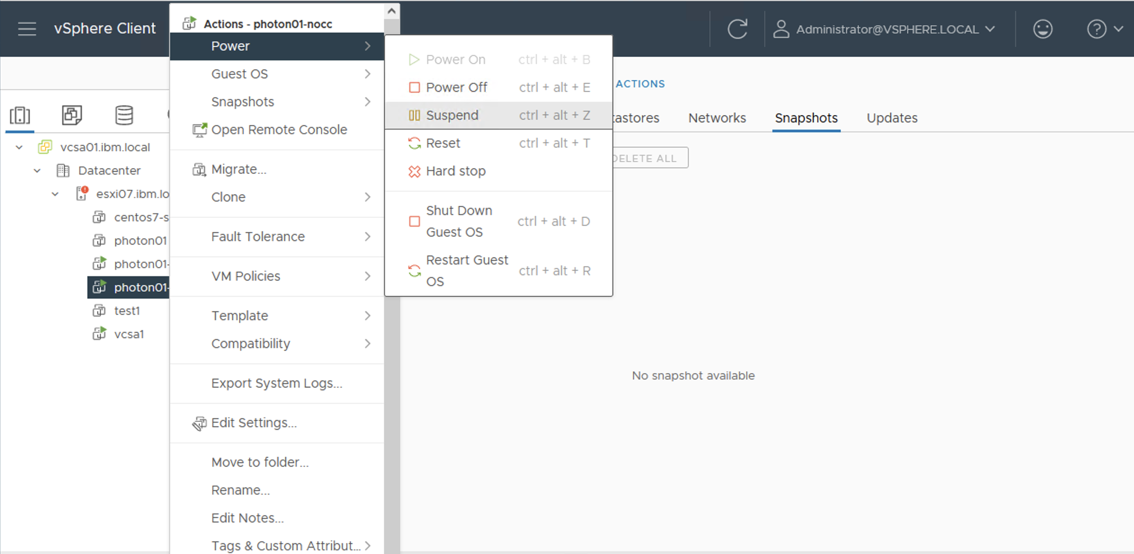Click the hamburger menu beside vSphere Client

coord(27,28)
